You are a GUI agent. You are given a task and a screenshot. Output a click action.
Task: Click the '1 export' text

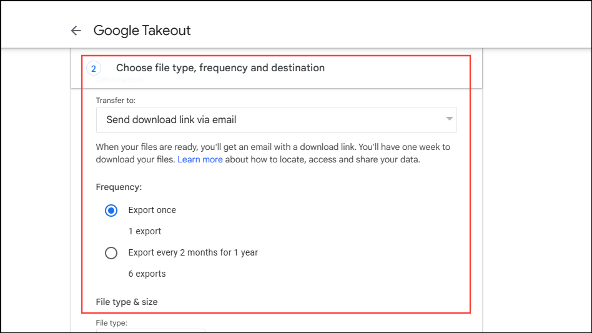coord(145,231)
